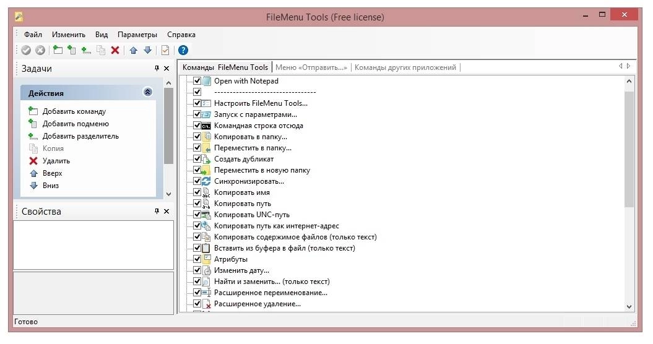Toggle the separator line checkbox
The height and width of the screenshot is (344, 653).
click(x=197, y=92)
